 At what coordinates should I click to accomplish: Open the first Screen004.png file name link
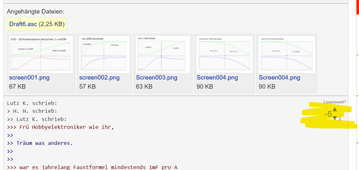click(x=217, y=78)
